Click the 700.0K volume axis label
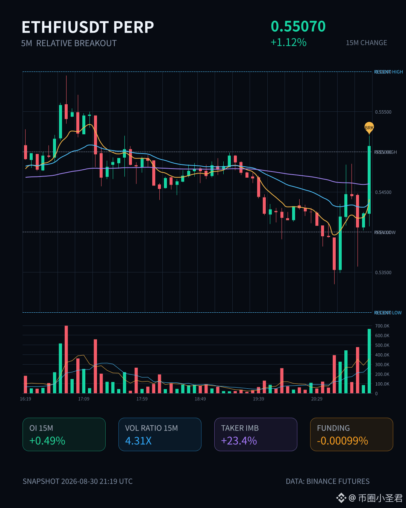 pyautogui.click(x=382, y=326)
